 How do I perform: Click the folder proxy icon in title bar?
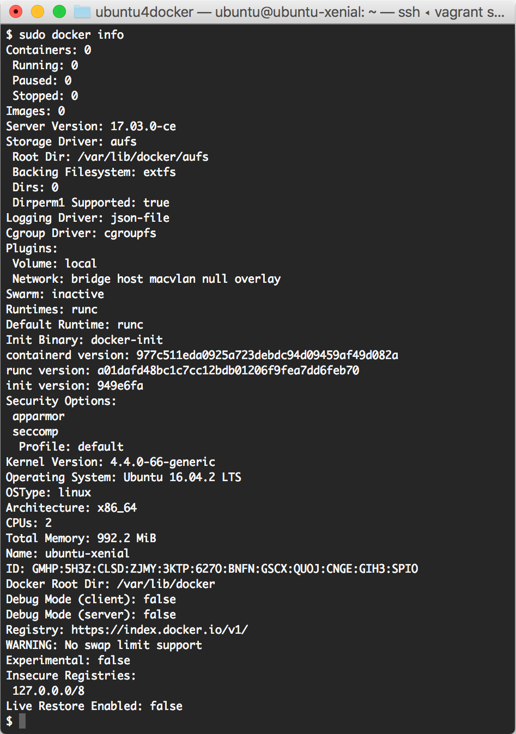pyautogui.click(x=82, y=12)
